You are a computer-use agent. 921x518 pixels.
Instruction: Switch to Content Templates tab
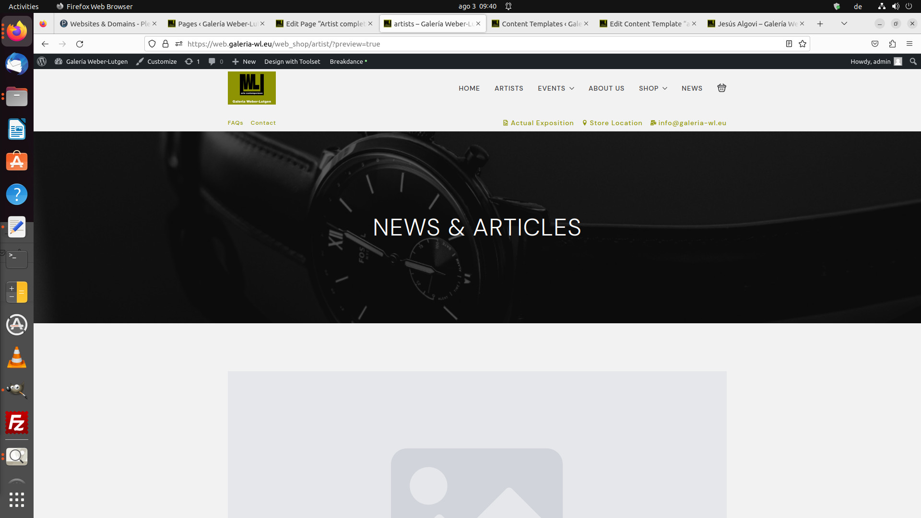click(x=537, y=24)
